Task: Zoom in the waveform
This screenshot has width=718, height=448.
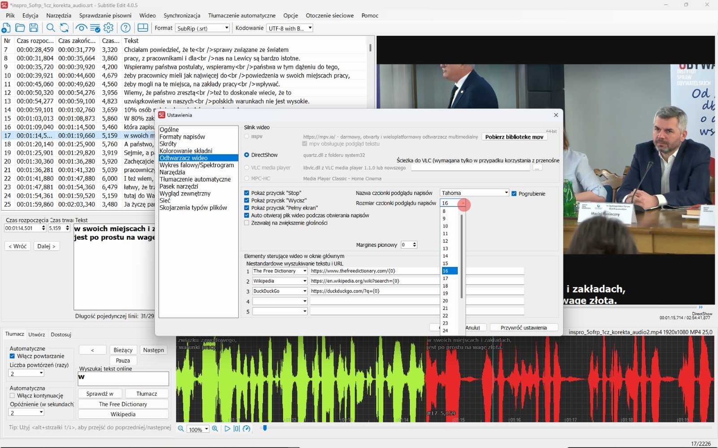Action: point(215,429)
